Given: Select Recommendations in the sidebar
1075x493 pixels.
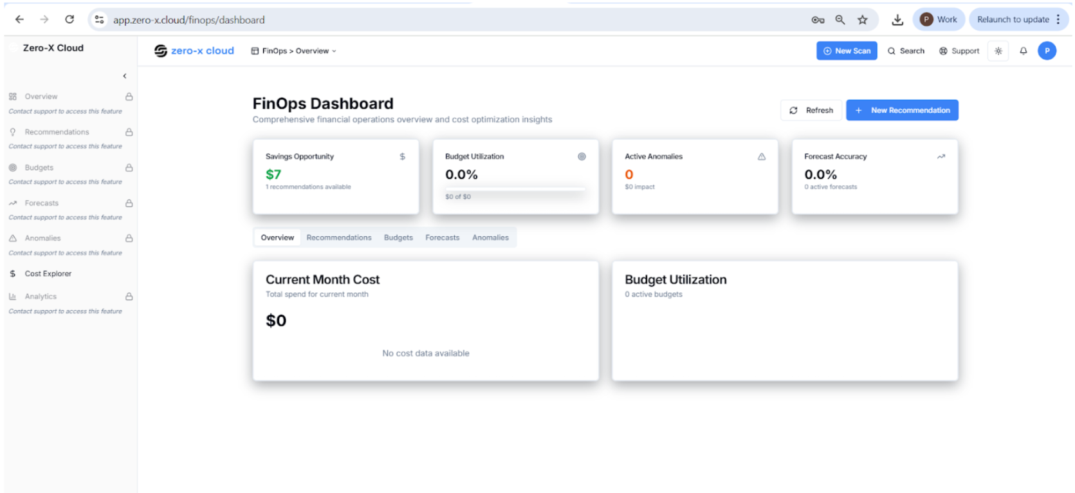Looking at the screenshot, I should pyautogui.click(x=57, y=132).
